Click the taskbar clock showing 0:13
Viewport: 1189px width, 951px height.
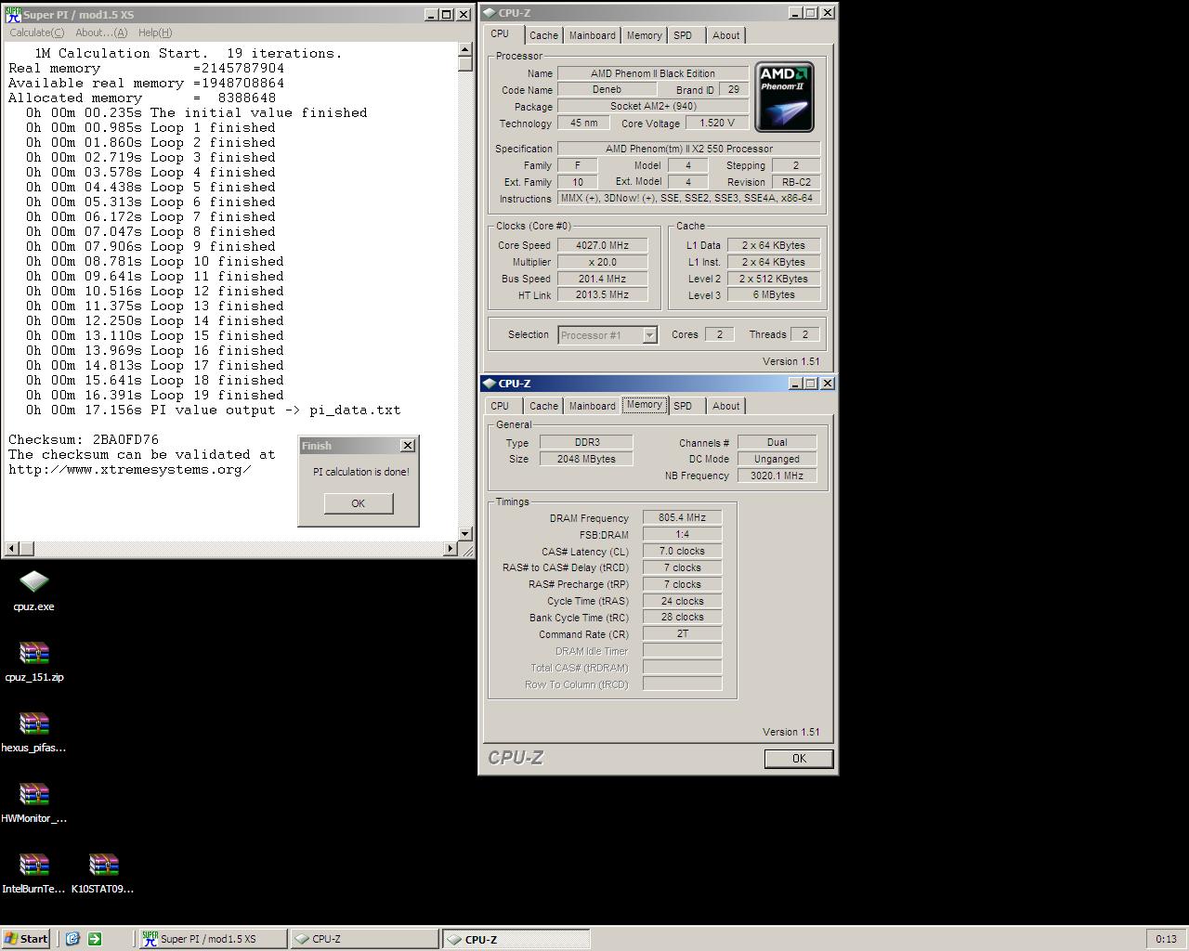tap(1167, 939)
